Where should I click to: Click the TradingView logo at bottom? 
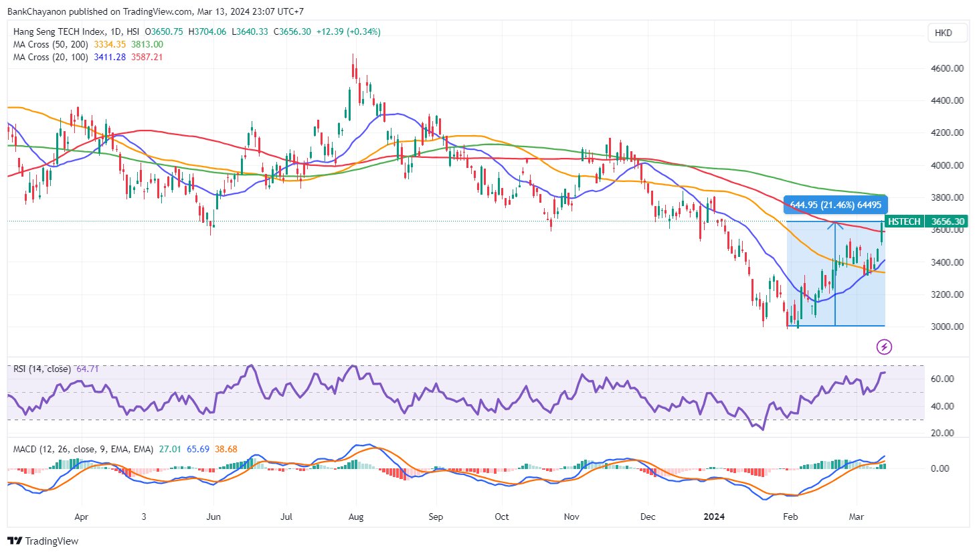pyautogui.click(x=43, y=541)
